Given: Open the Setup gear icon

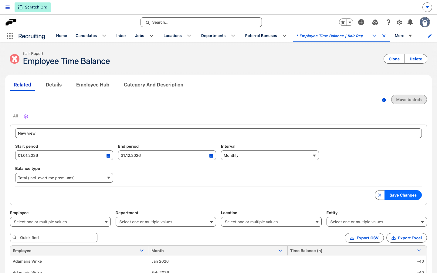Looking at the screenshot, I should pos(399,22).
